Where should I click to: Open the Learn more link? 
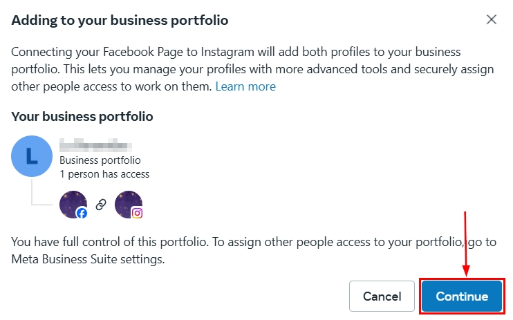pyautogui.click(x=245, y=86)
